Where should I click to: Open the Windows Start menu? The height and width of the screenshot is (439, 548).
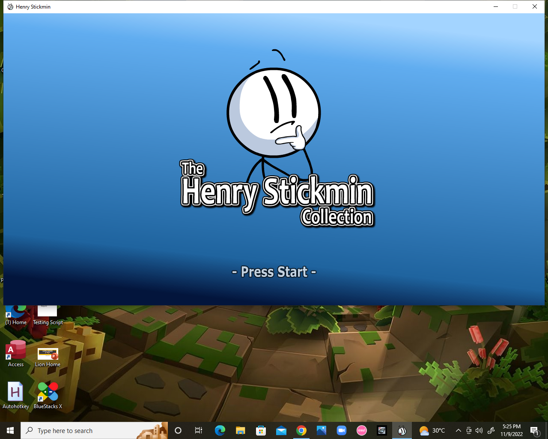[x=10, y=430]
